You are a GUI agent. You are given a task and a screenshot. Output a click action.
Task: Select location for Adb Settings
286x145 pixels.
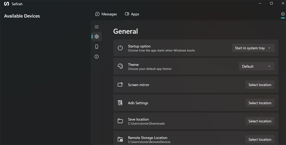[x=260, y=103]
